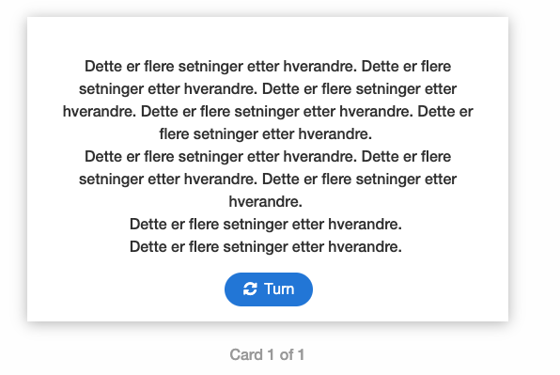560x375 pixels.
Task: Flip the card with the Turn button label
Action: (279, 289)
